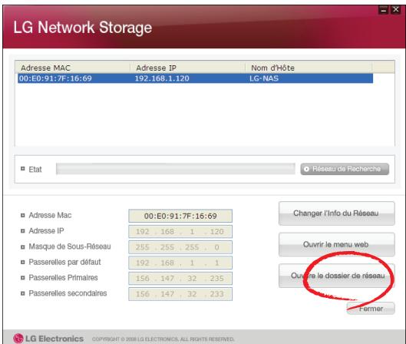Click the Etat label
Viewport: 406px width, 344px height.
pyautogui.click(x=35, y=170)
